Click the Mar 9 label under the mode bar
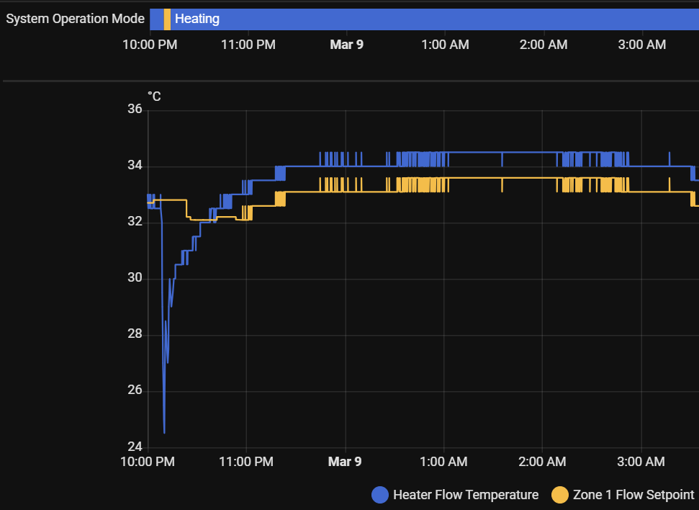The image size is (699, 510). pyautogui.click(x=346, y=45)
